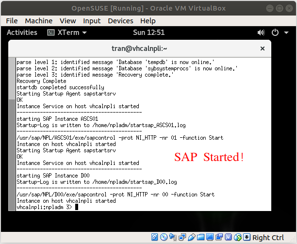Close the VirtualBox window
The height and width of the screenshot is (244, 297).
point(289,8)
